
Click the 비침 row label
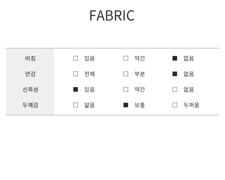pos(30,58)
